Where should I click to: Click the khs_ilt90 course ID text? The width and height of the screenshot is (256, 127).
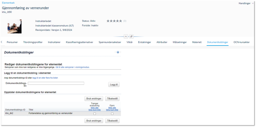click(7, 12)
